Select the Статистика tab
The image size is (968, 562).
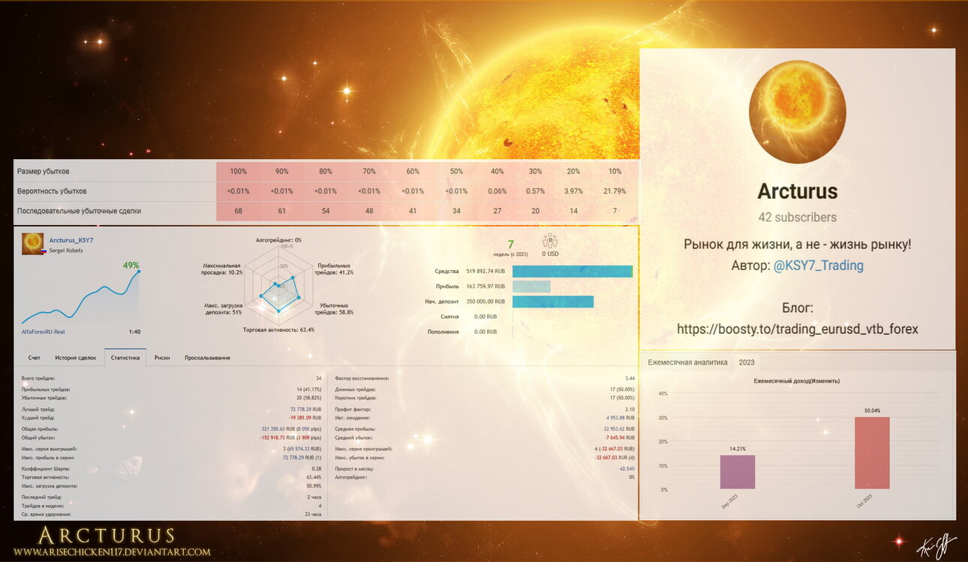point(125,358)
